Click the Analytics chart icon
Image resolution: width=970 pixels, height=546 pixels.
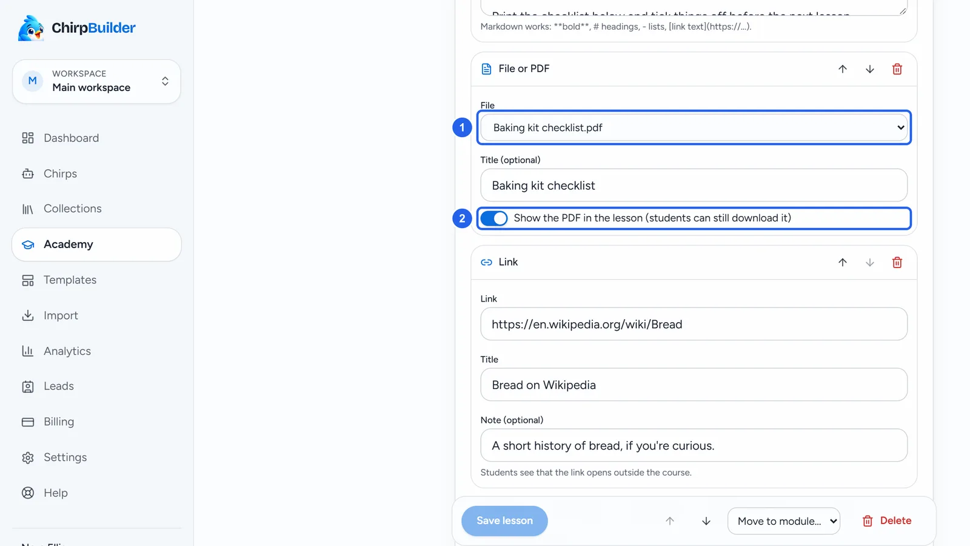(x=28, y=351)
